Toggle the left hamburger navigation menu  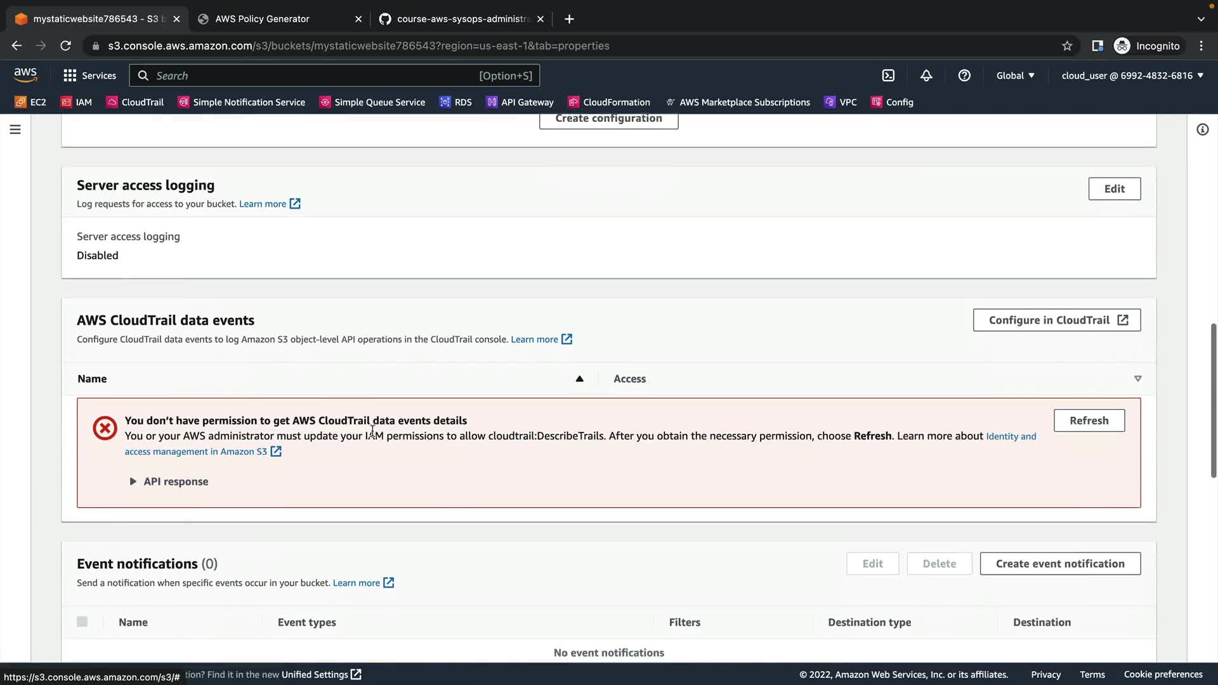coord(15,129)
